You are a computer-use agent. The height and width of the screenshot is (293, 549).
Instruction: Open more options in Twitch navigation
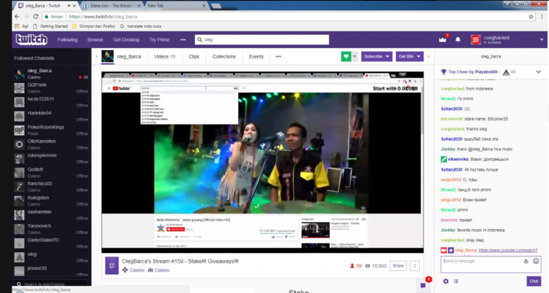[183, 40]
